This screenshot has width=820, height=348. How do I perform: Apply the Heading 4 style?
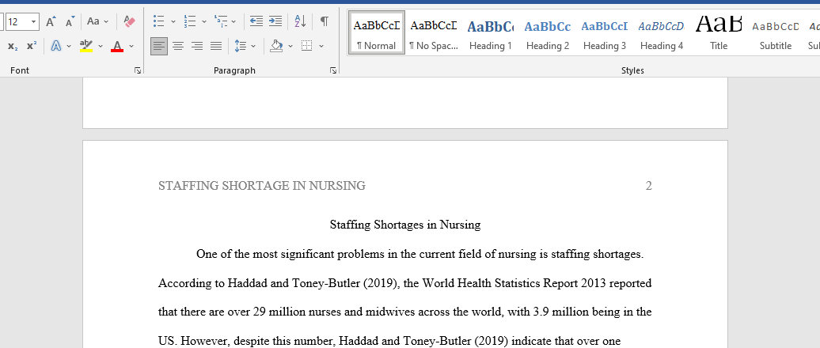(662, 32)
